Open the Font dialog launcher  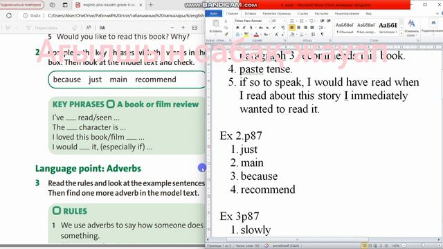(x=284, y=41)
